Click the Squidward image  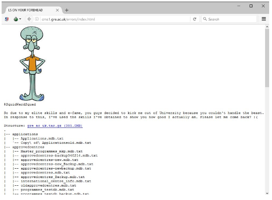(32, 64)
